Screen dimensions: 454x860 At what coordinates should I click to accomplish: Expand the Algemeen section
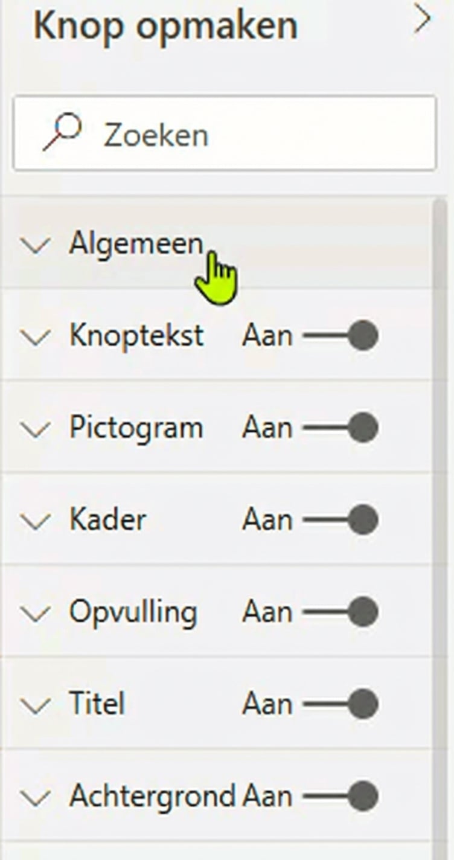click(36, 243)
